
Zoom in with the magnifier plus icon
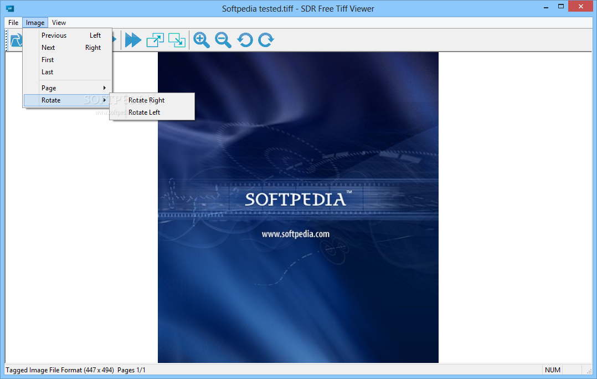pyautogui.click(x=202, y=40)
